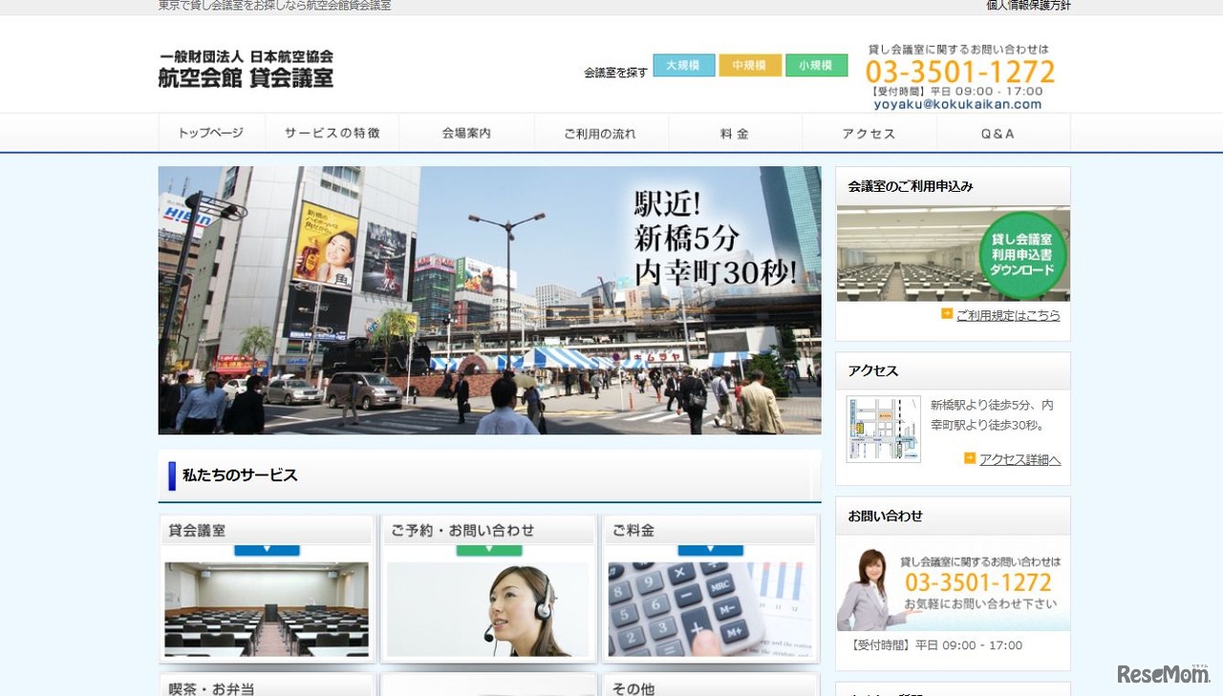Open the サービスの特徴 navigation item

tap(333, 134)
